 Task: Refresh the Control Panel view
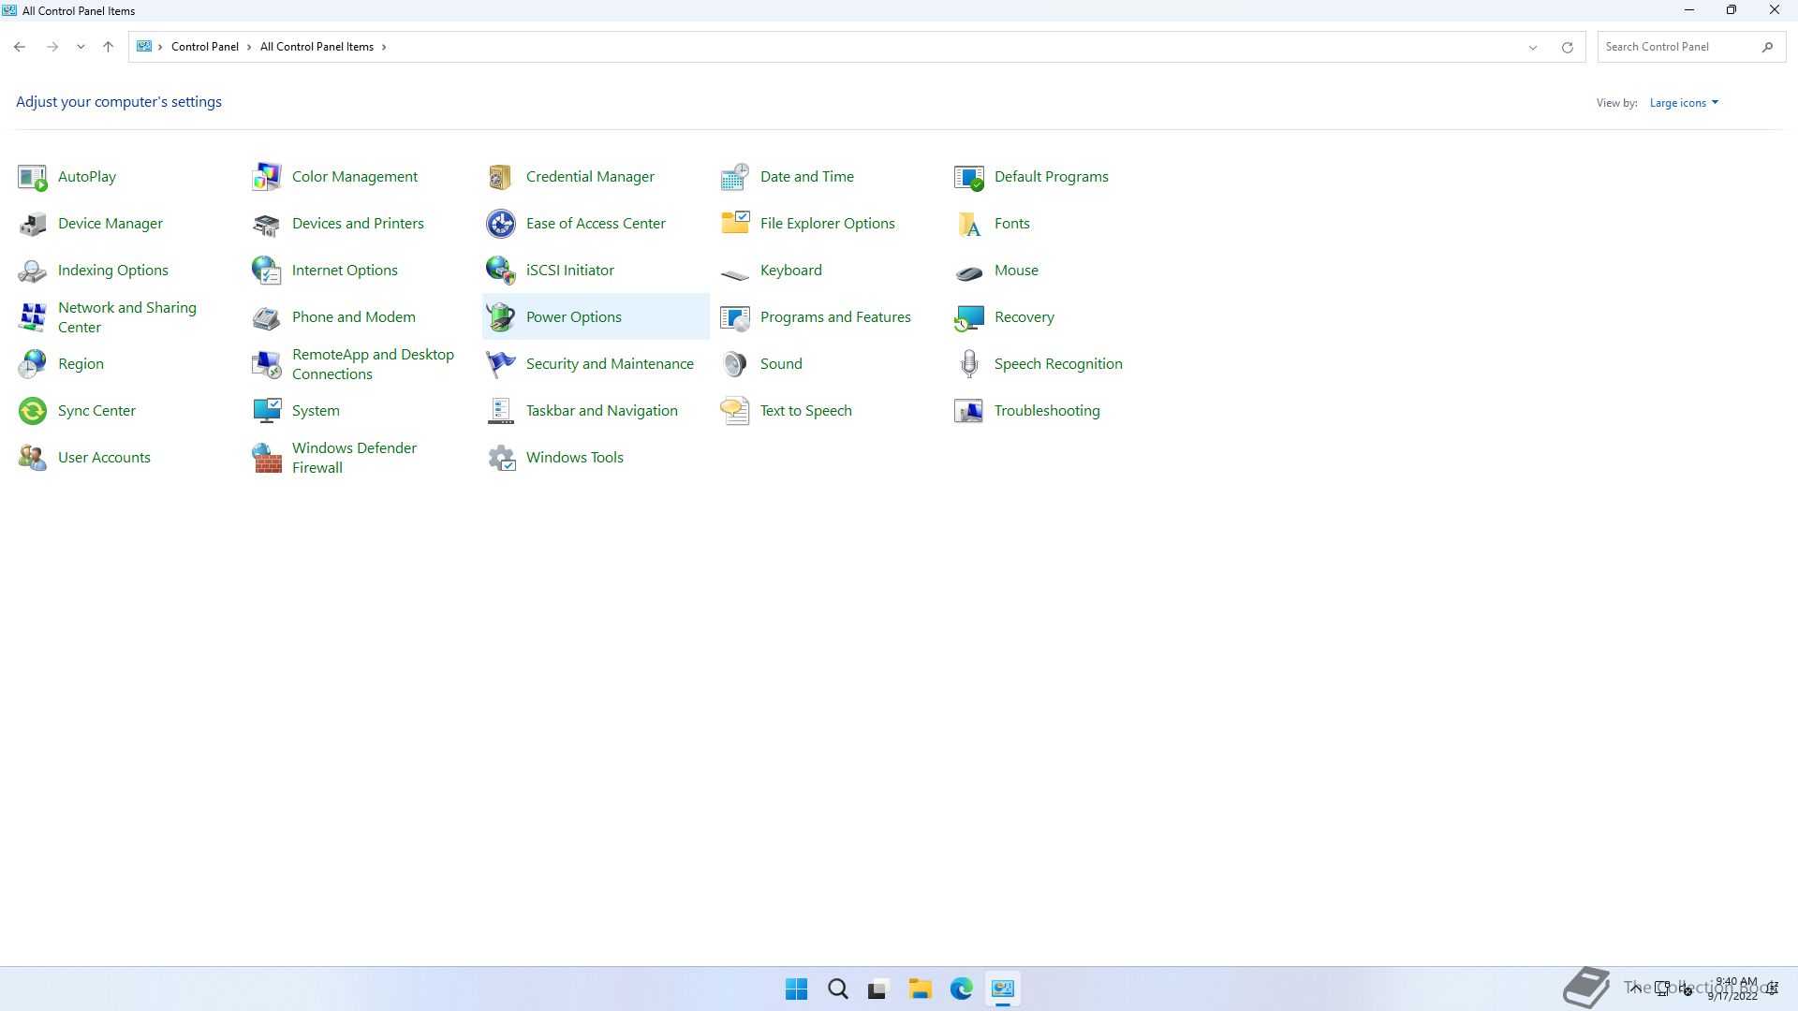click(1567, 48)
